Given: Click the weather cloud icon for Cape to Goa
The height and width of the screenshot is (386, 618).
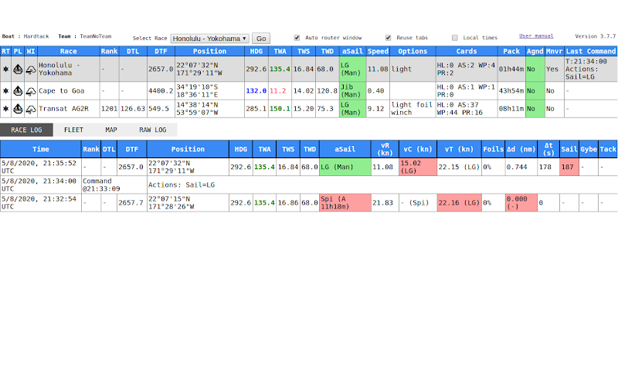Looking at the screenshot, I should click(31, 91).
